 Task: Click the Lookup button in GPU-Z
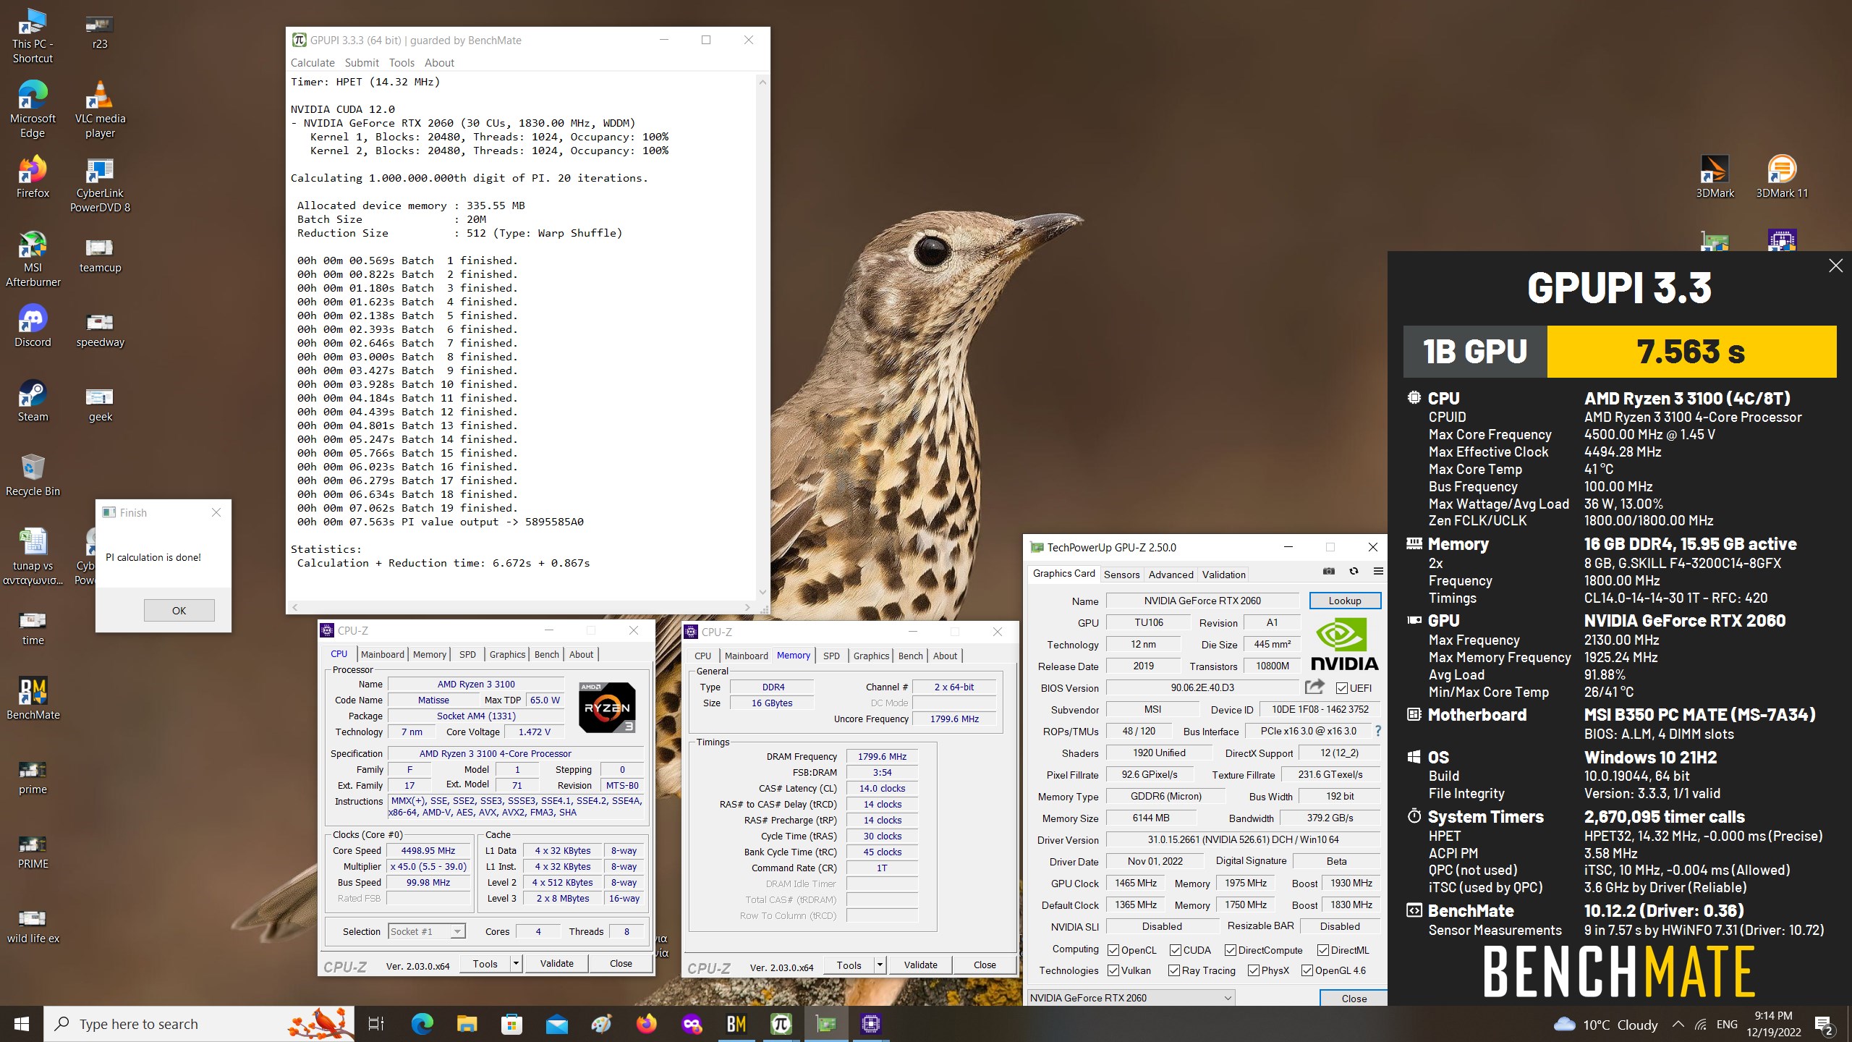coord(1345,601)
